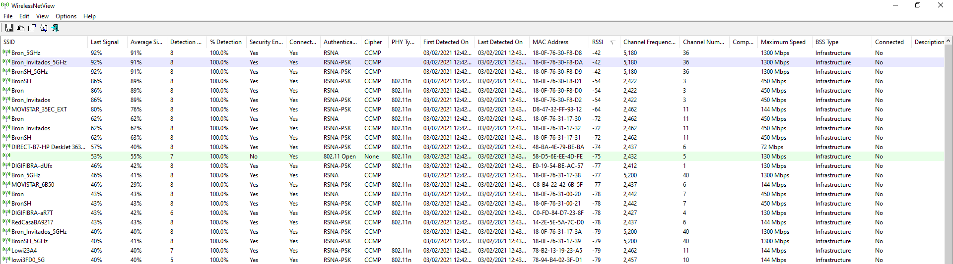The height and width of the screenshot is (264, 953).
Task: Click the RSSI column header sort arrow
Action: 613,42
